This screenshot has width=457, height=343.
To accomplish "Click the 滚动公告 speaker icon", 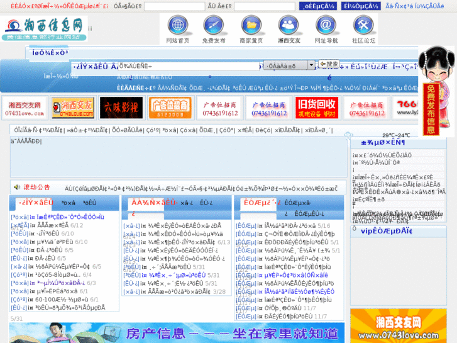I will coord(17,187).
